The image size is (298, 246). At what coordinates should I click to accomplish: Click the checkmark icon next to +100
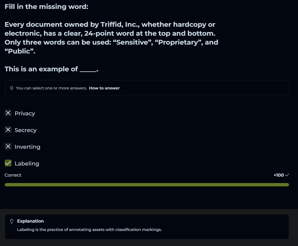pyautogui.click(x=287, y=175)
